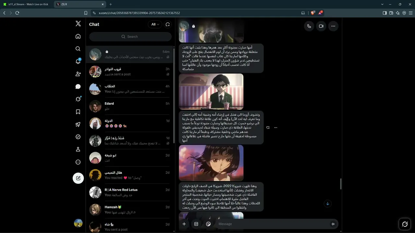Open the شاه conversation
The image size is (415, 233).
(x=130, y=226)
